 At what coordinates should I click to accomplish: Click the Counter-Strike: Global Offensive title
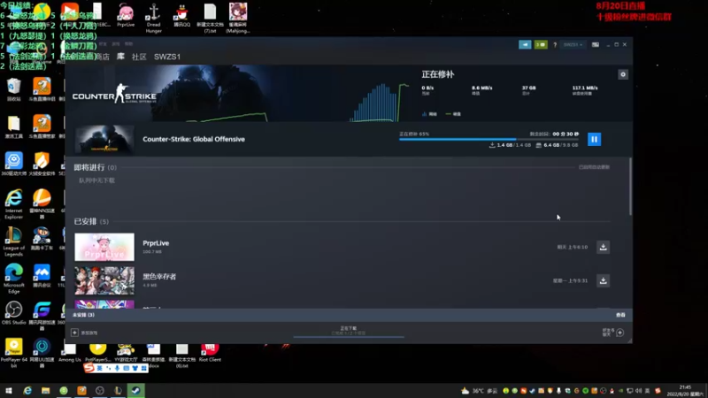click(194, 139)
